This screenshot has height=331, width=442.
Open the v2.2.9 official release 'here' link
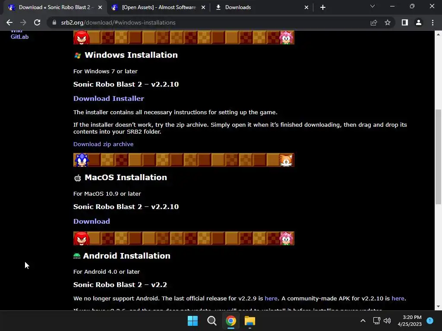pyautogui.click(x=271, y=298)
